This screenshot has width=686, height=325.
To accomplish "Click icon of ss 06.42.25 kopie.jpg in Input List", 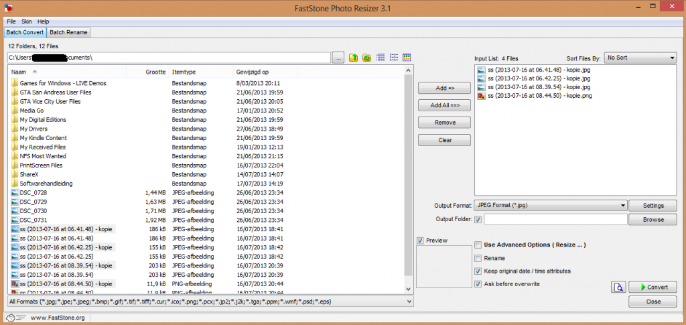I will pyautogui.click(x=481, y=78).
